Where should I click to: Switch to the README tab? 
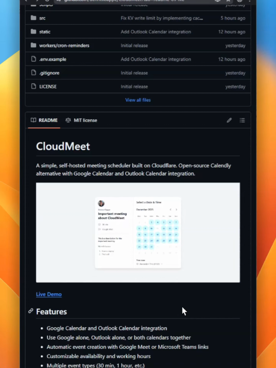pos(48,120)
